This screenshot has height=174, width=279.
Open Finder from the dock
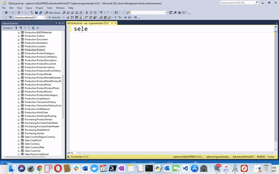point(12,168)
